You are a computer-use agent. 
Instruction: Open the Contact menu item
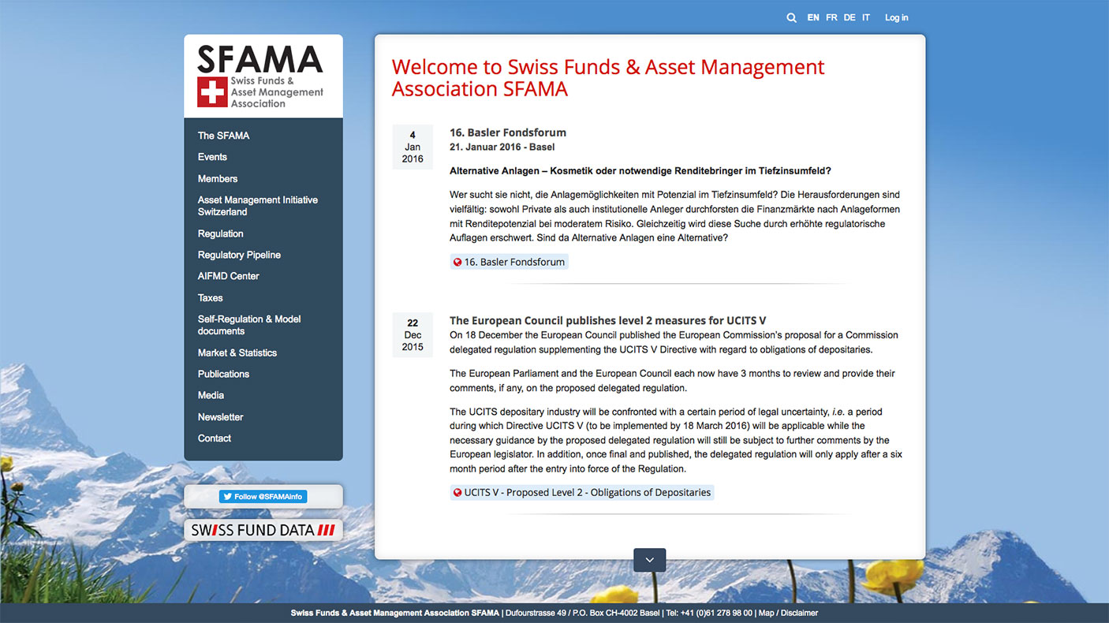coord(215,438)
